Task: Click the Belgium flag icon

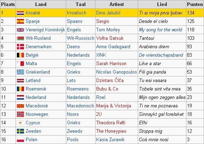Action: point(20,55)
